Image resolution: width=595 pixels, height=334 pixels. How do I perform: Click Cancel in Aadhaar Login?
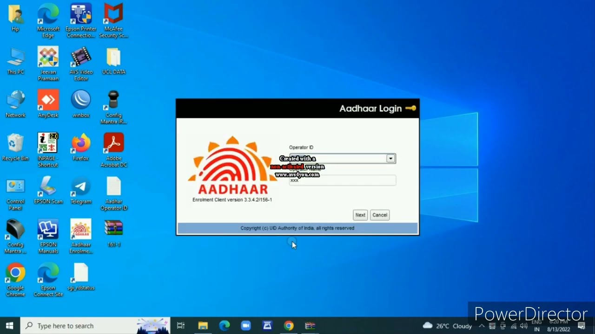pyautogui.click(x=380, y=215)
